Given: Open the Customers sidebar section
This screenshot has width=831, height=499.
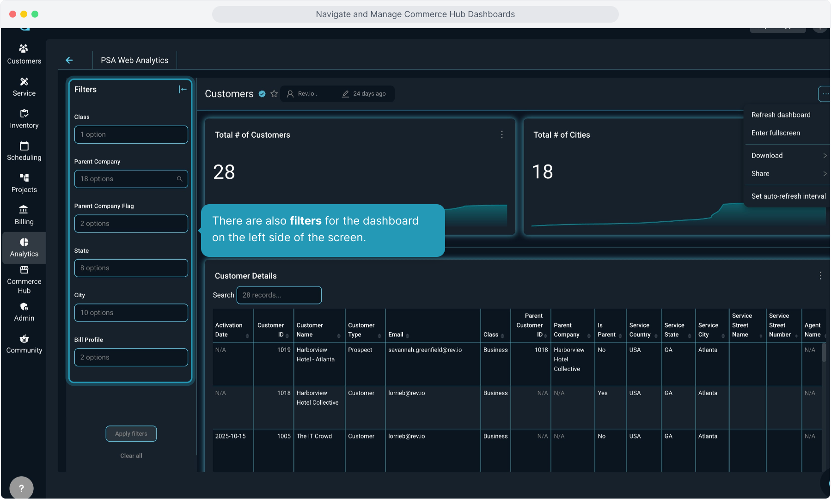Looking at the screenshot, I should click(24, 54).
